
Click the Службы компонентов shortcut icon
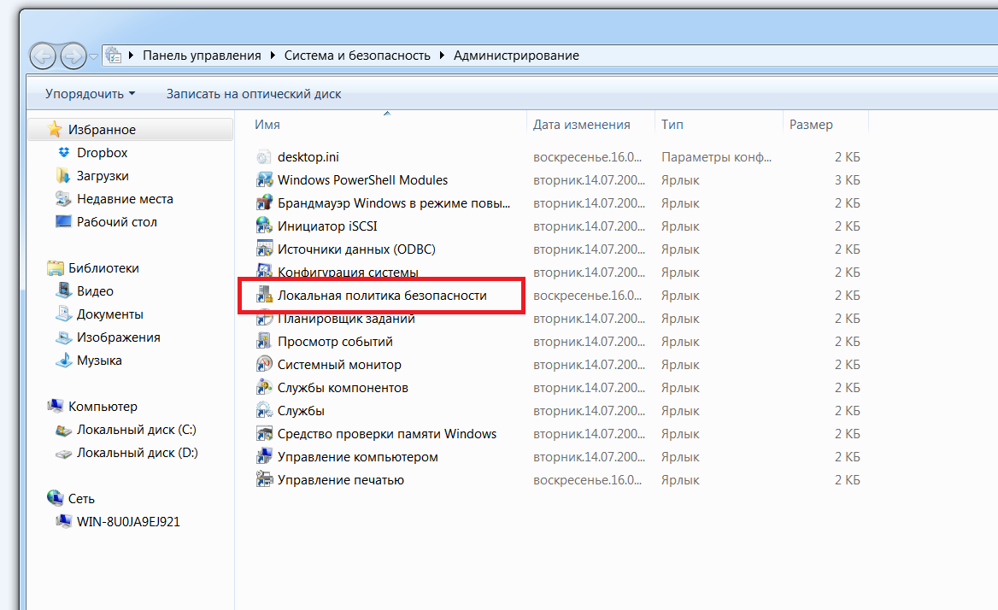click(x=264, y=387)
